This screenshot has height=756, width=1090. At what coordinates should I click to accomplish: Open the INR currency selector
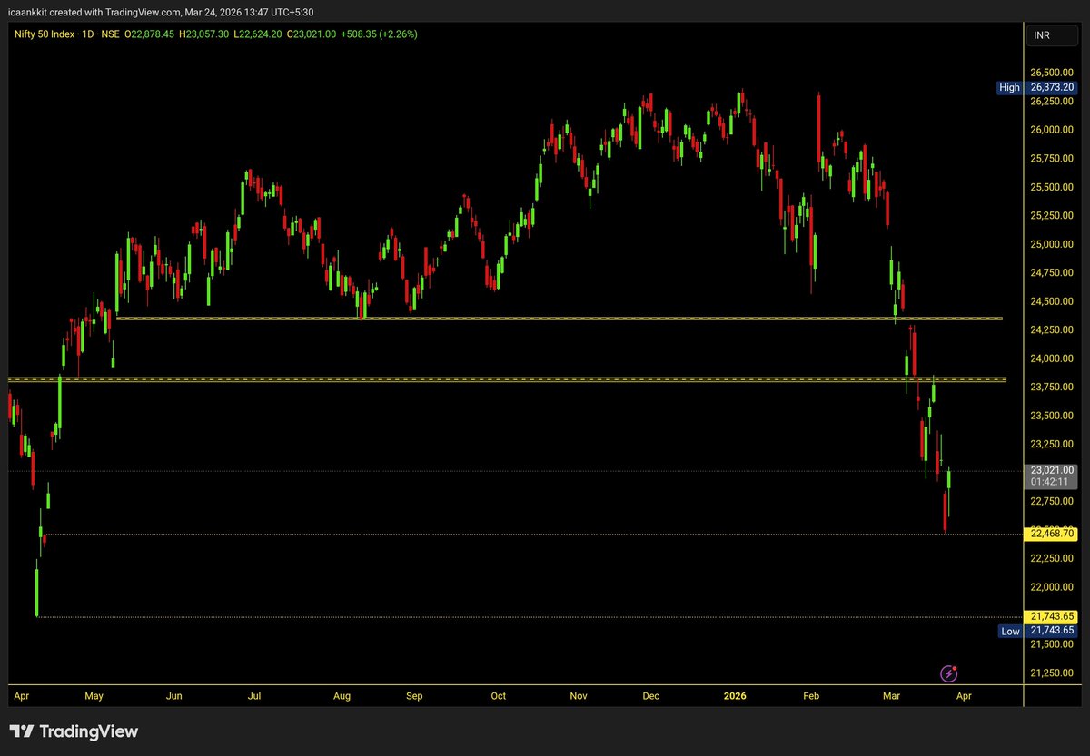pyautogui.click(x=1052, y=34)
